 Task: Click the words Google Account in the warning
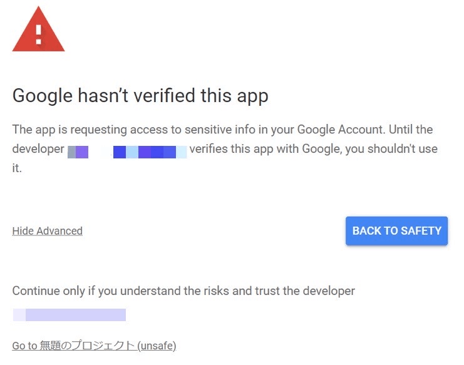pos(341,130)
